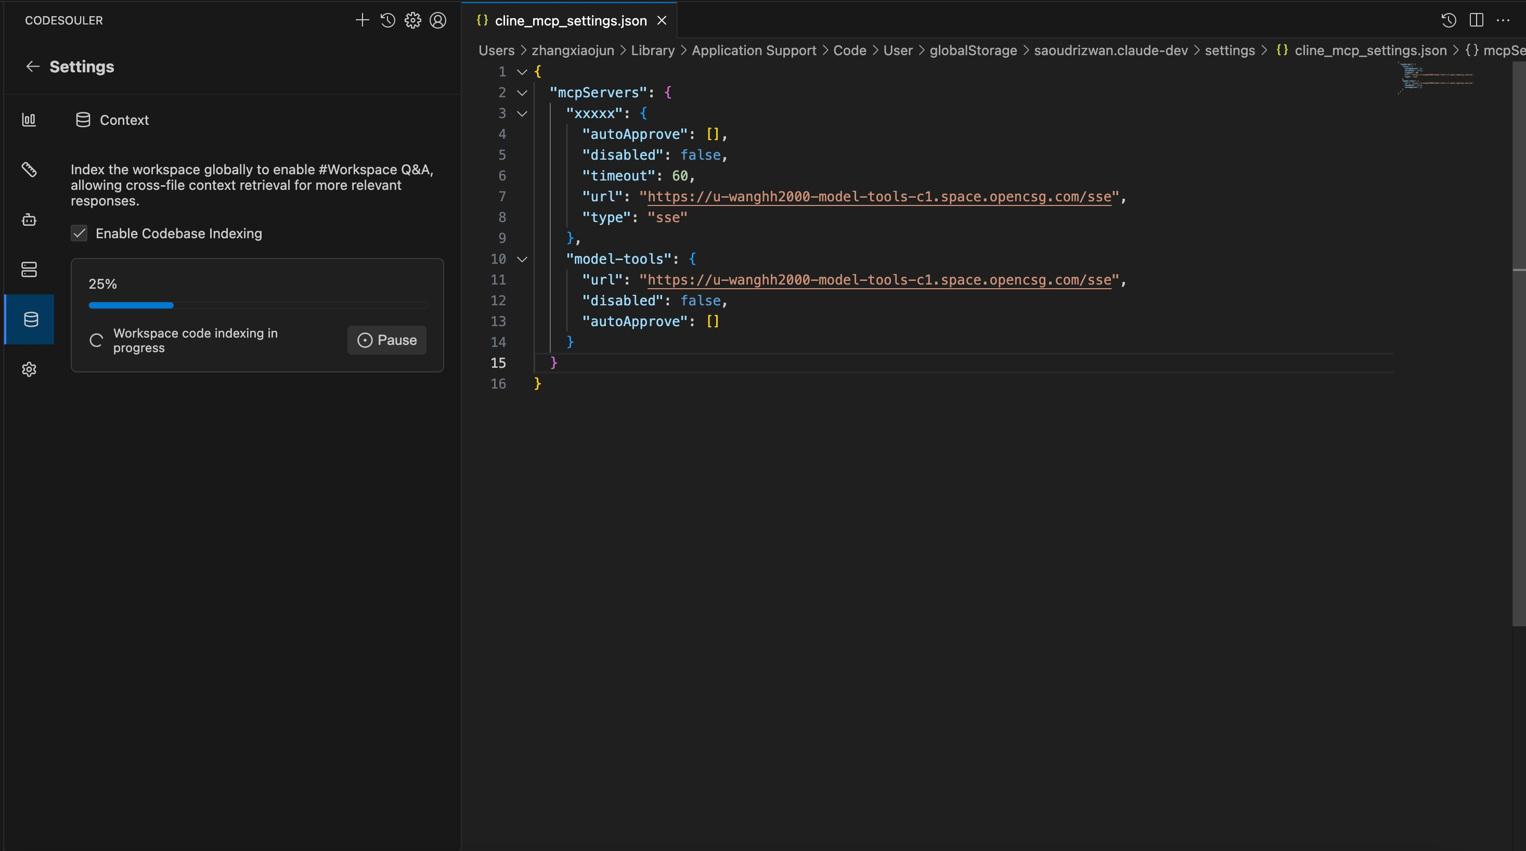The height and width of the screenshot is (851, 1526).
Task: Select the chart statistics sidebar icon
Action: (29, 120)
